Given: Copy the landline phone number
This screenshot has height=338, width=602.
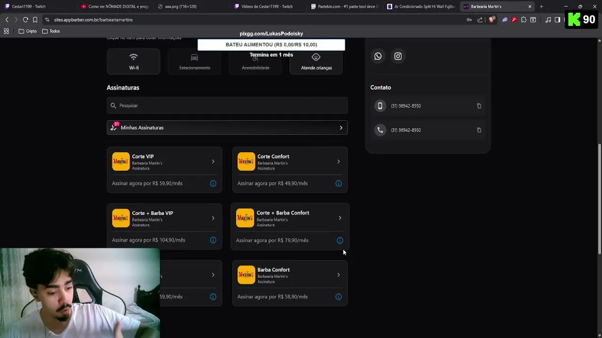Looking at the screenshot, I should tap(479, 130).
